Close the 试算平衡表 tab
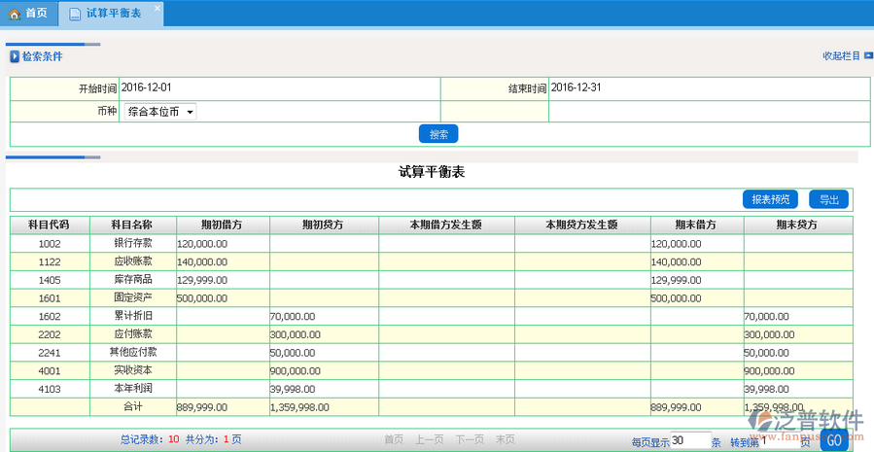The height and width of the screenshot is (452, 874). tap(157, 8)
